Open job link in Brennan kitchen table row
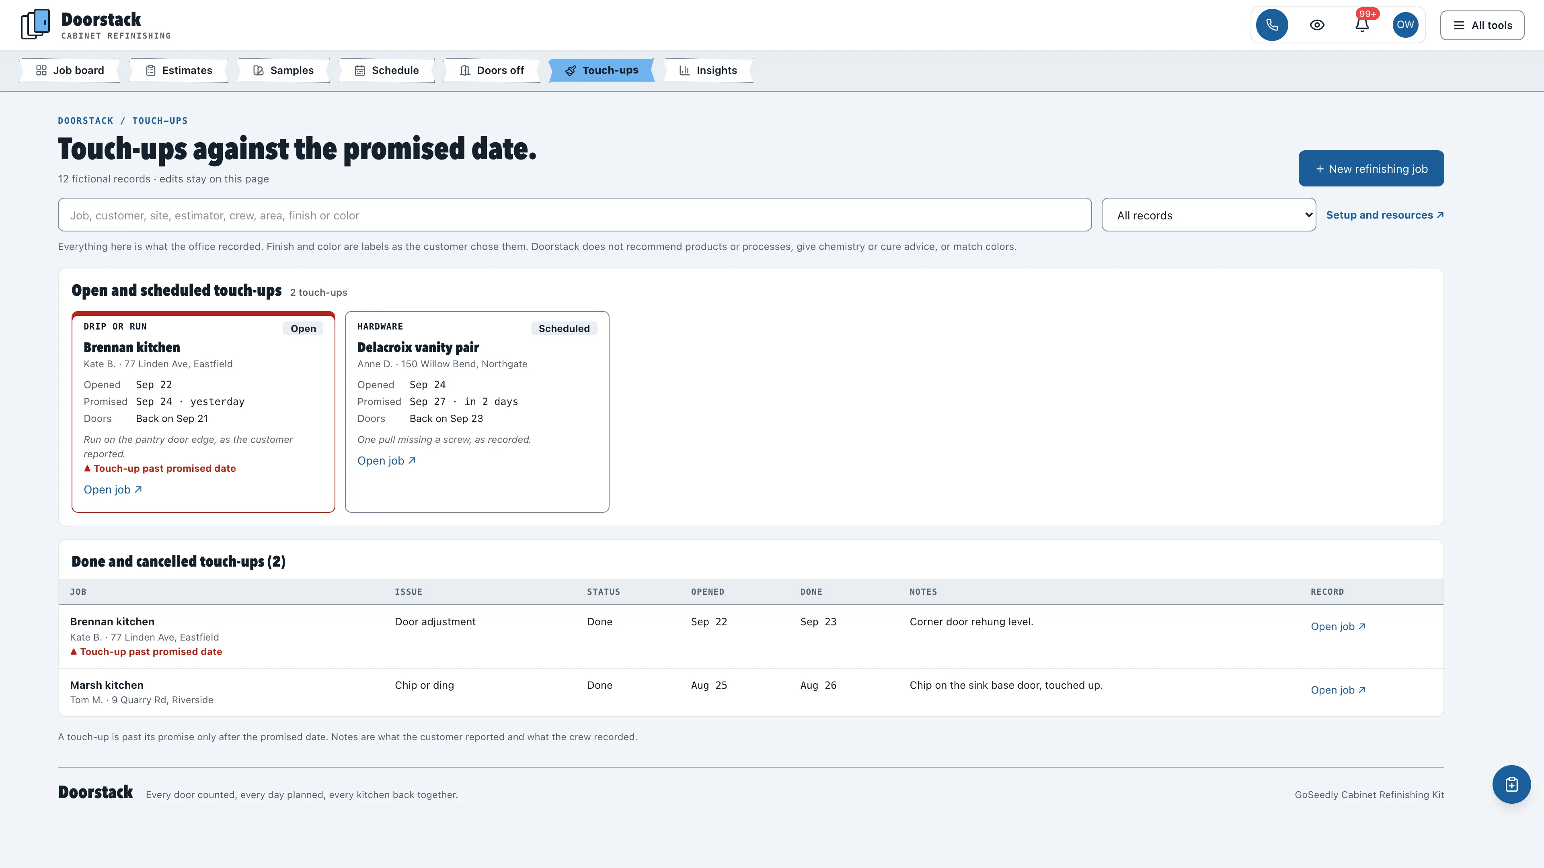Image resolution: width=1544 pixels, height=868 pixels. 1338,626
